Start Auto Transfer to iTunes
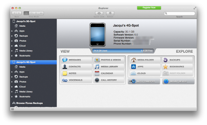The height and width of the screenshot is (125, 207). [144, 82]
